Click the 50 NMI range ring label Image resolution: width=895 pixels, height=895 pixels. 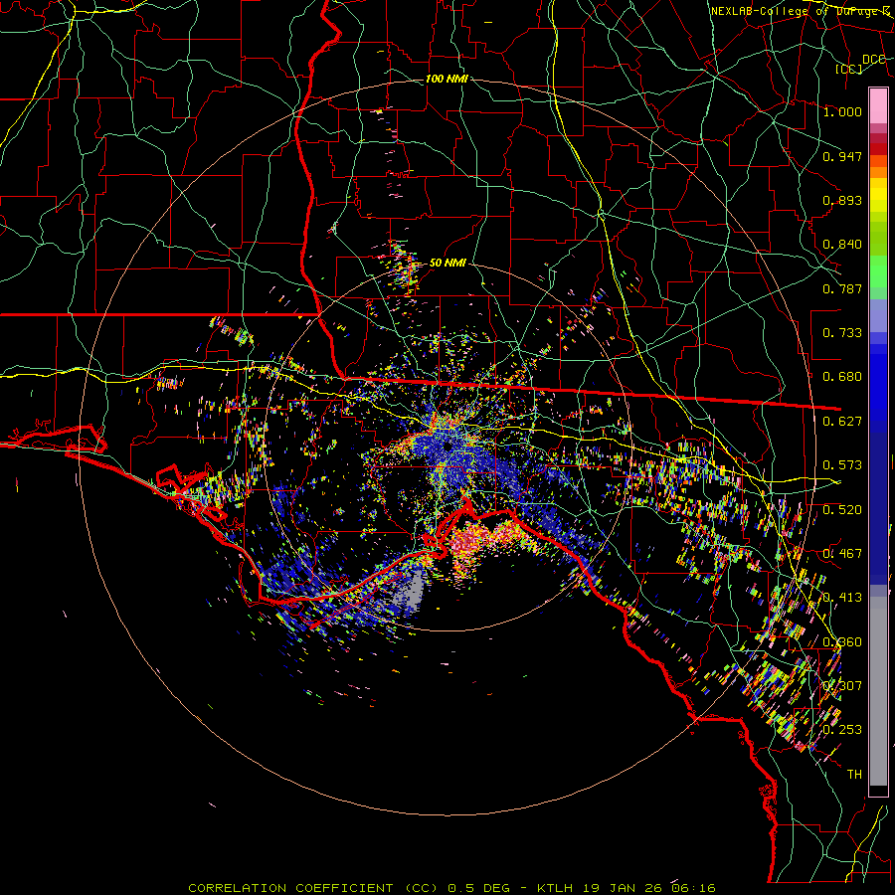point(447,264)
